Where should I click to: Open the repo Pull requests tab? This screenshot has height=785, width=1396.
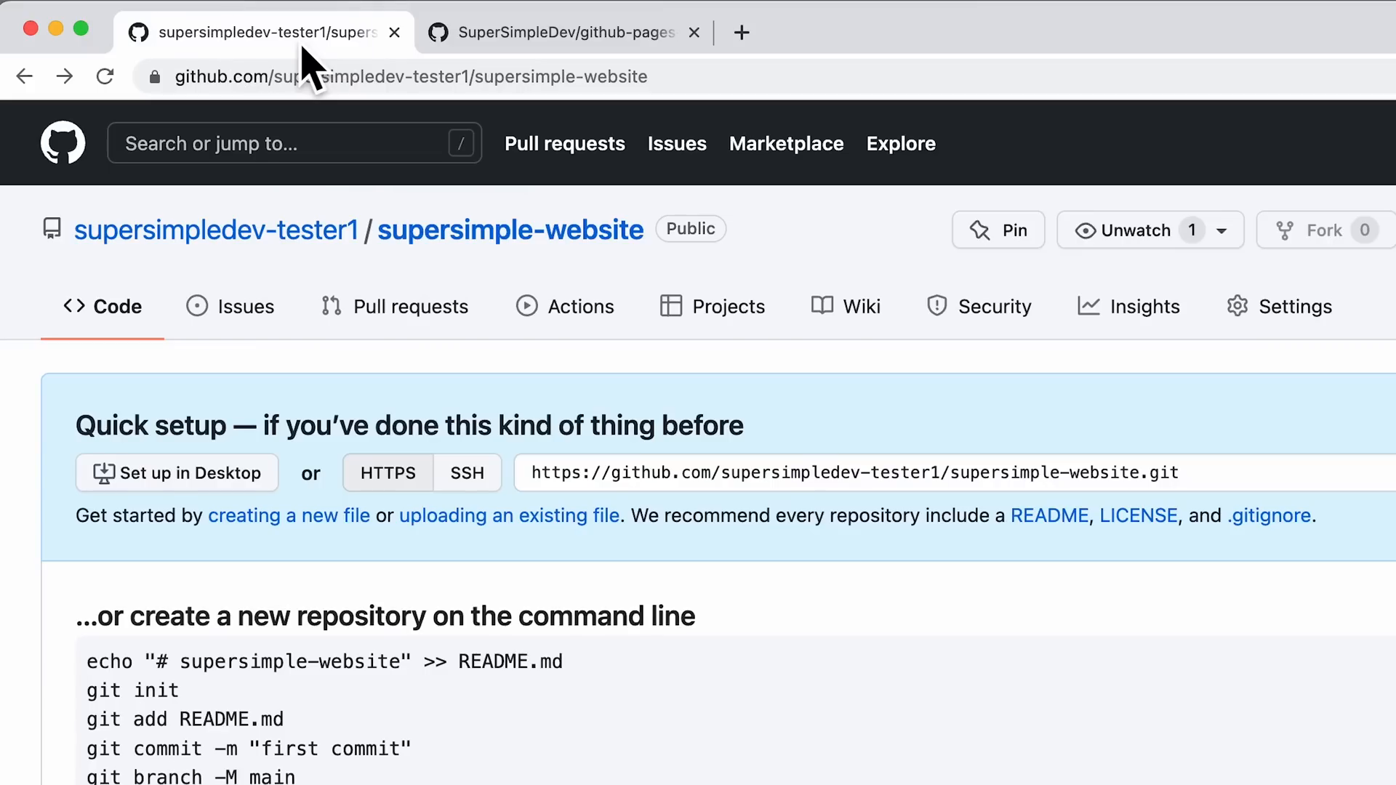point(395,307)
